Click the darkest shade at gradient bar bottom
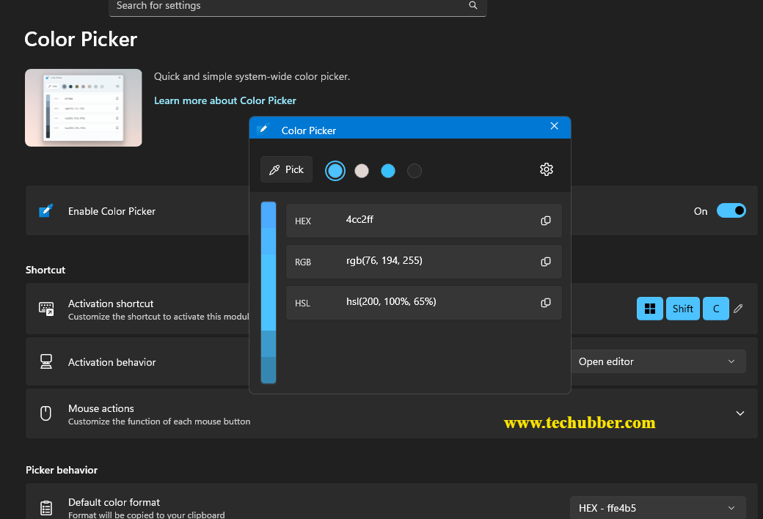Image resolution: width=763 pixels, height=519 pixels. pos(269,370)
